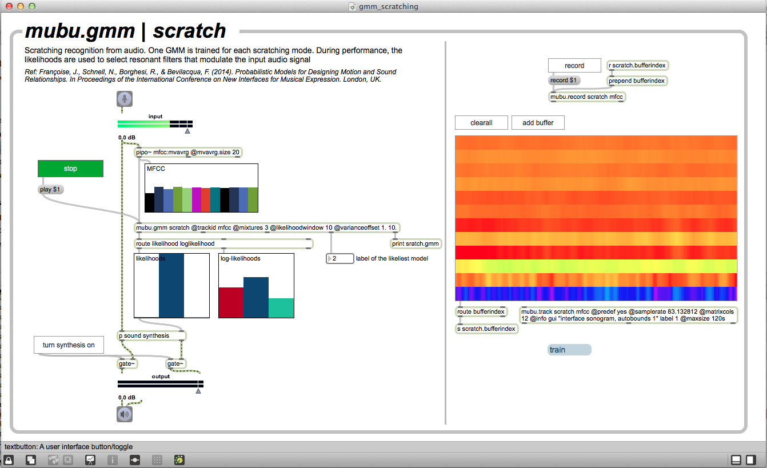Show the bottom panel using the status bar icon
767x468 pixels.
736,459
